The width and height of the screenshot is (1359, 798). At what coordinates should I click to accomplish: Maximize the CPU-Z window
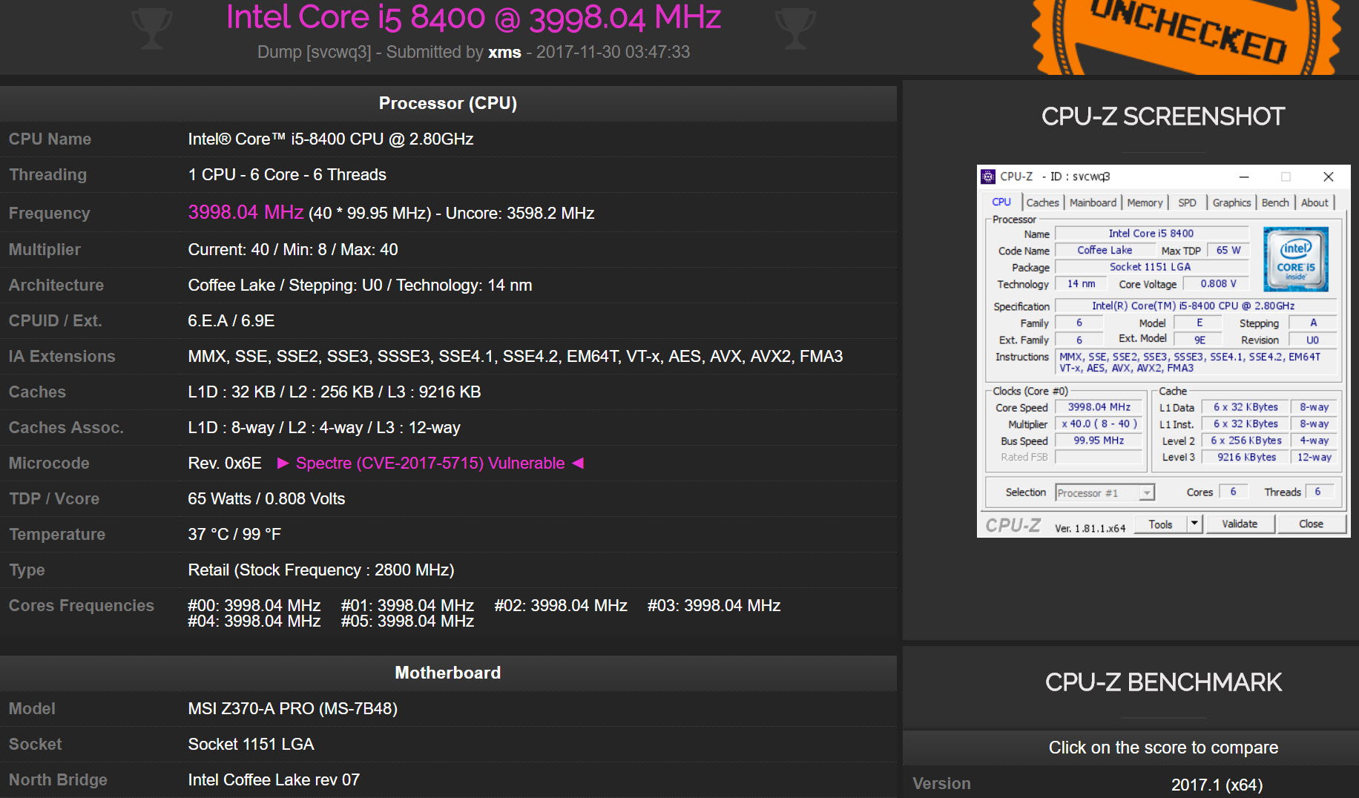1286,177
